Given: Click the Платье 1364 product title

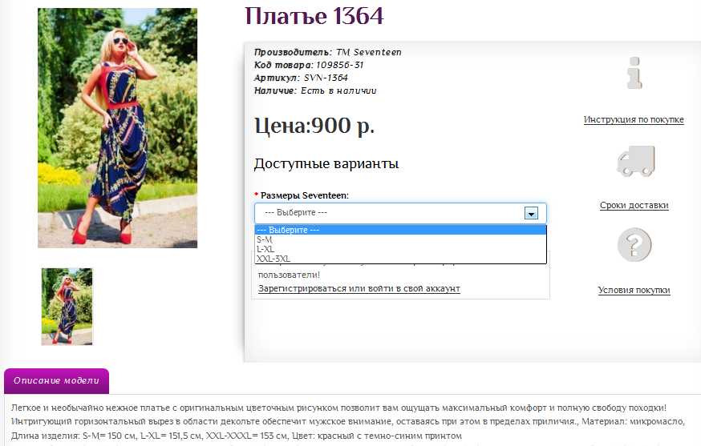Looking at the screenshot, I should (x=314, y=17).
